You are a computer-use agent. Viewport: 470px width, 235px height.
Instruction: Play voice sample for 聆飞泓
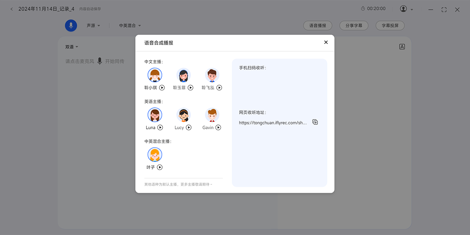[x=219, y=88]
